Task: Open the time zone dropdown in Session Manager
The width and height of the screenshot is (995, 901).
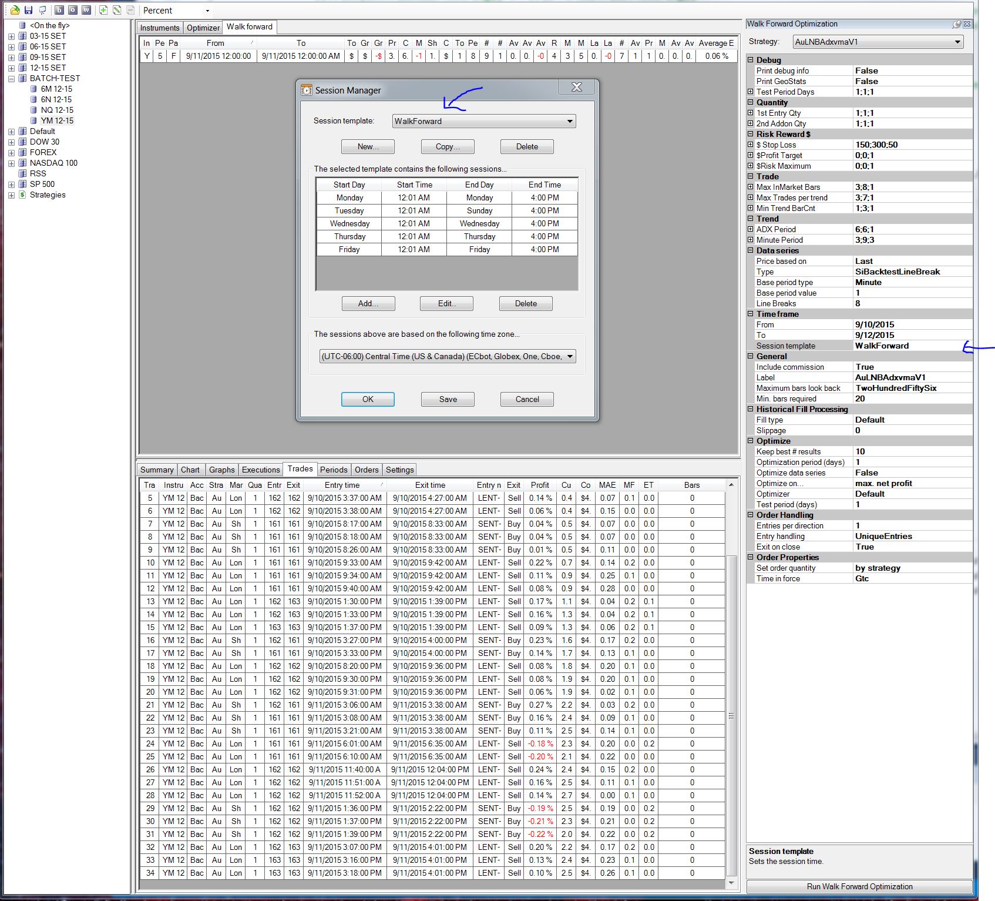Action: 448,356
